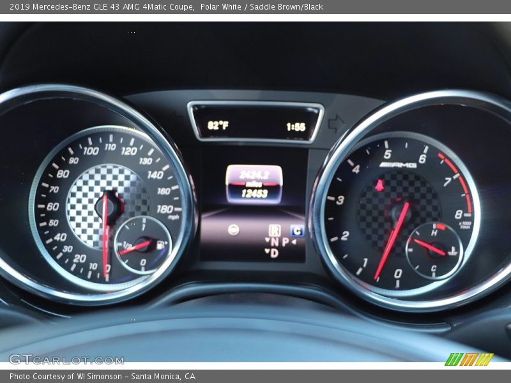Click the right turn signal arrow

[335, 121]
